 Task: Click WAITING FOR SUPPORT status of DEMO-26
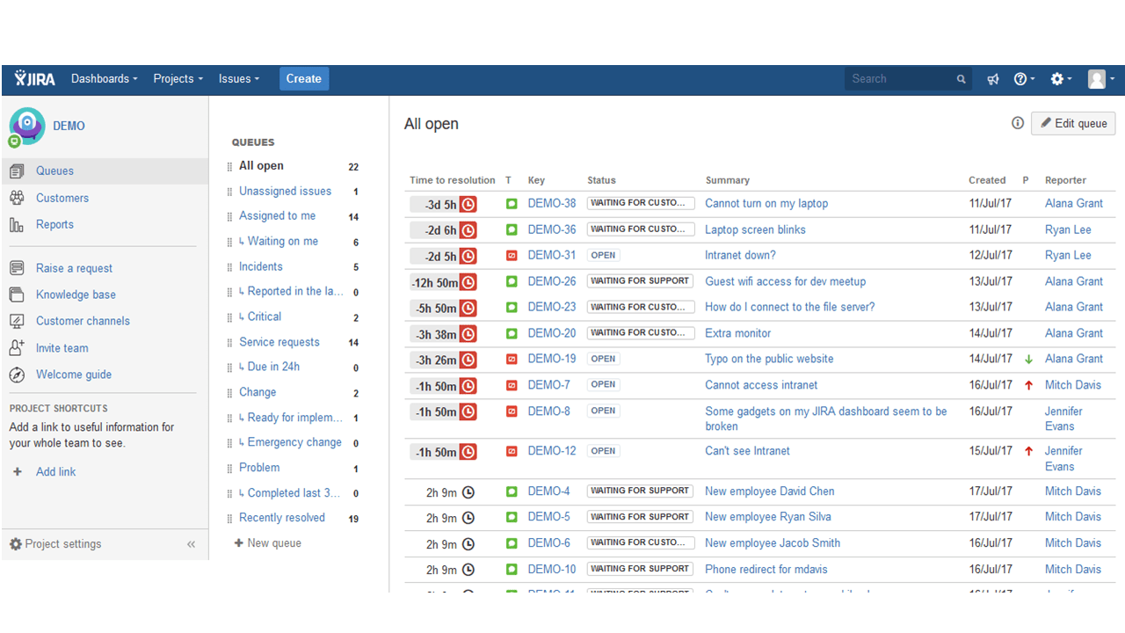click(x=640, y=281)
